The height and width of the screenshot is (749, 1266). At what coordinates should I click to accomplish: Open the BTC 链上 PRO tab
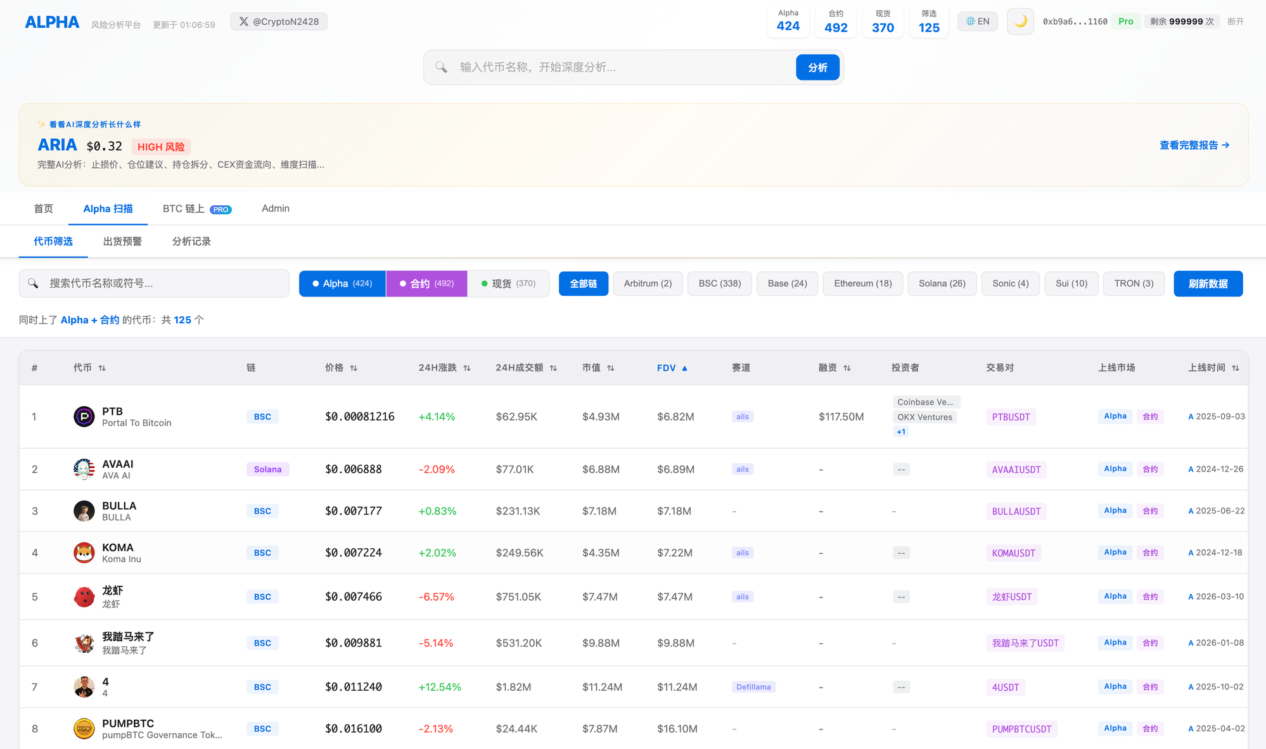pyautogui.click(x=197, y=208)
